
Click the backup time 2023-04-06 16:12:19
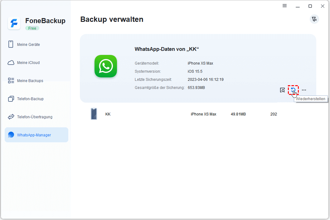tap(206, 79)
